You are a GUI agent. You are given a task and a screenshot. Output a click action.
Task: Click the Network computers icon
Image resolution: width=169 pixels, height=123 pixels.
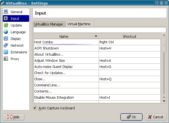(6, 45)
